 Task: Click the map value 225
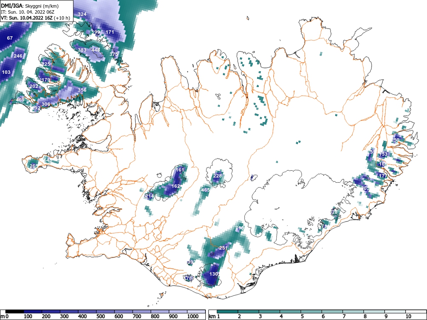click(46, 64)
